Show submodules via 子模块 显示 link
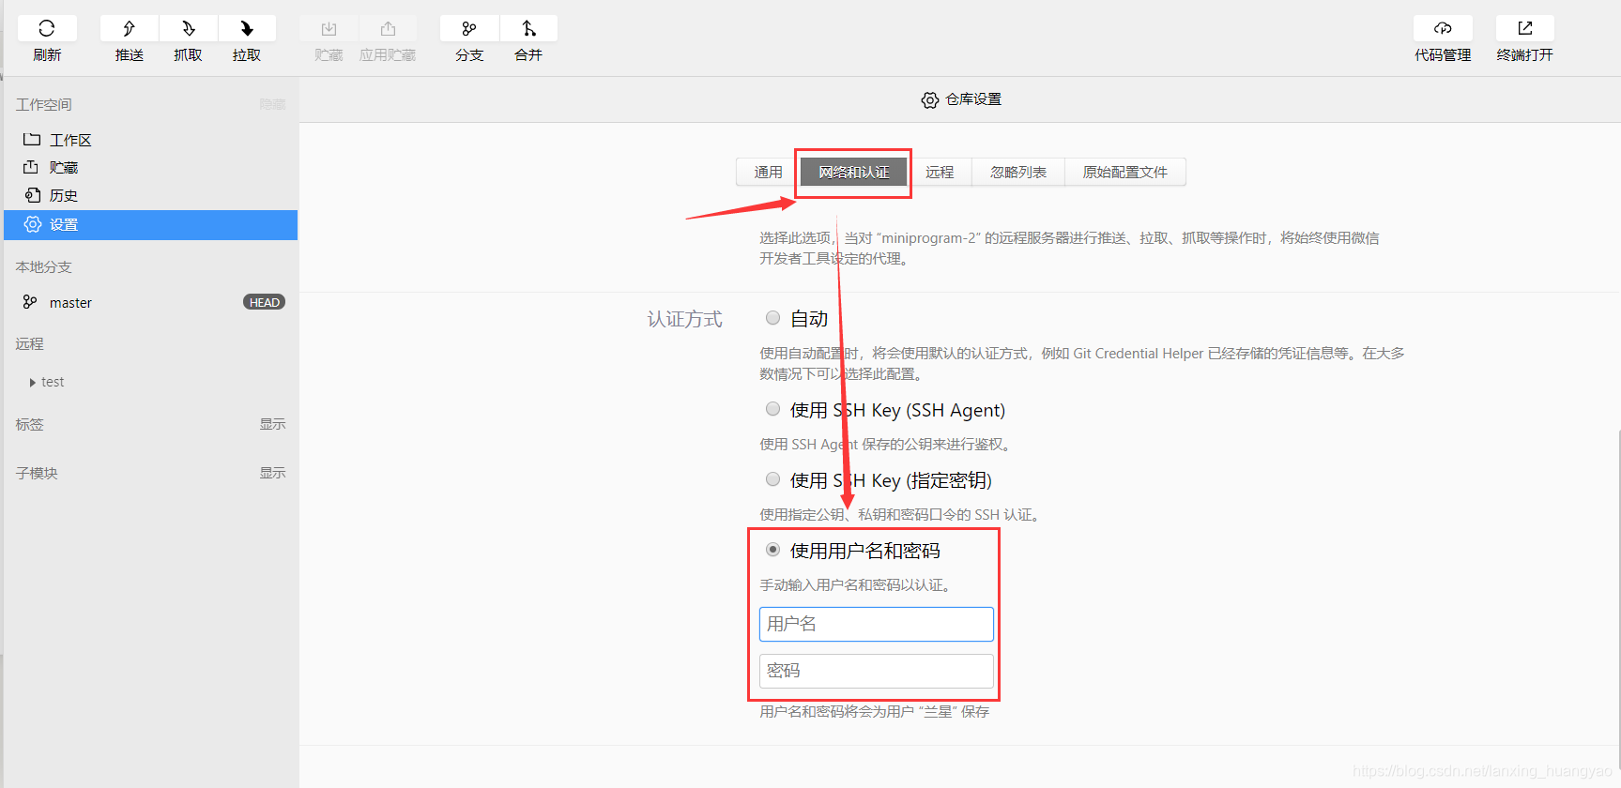Image resolution: width=1621 pixels, height=788 pixels. point(272,473)
